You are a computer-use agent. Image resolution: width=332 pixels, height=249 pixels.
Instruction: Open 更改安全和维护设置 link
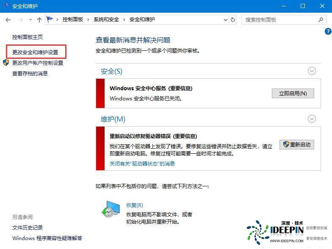click(x=35, y=53)
